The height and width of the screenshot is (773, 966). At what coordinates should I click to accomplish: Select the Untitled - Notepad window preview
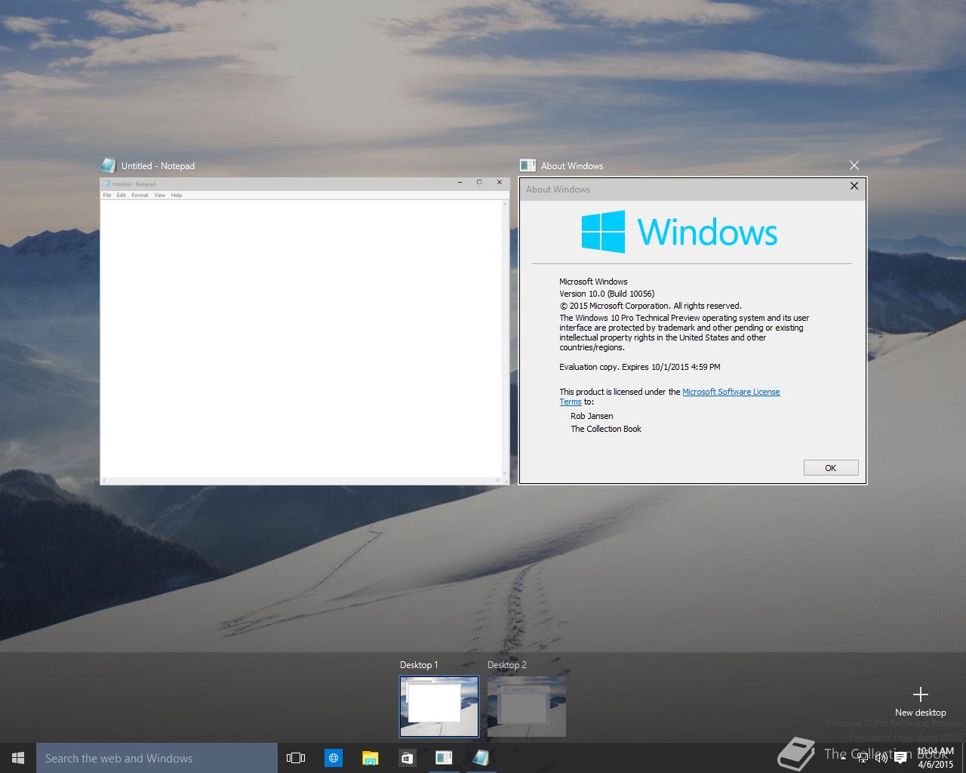(304, 331)
